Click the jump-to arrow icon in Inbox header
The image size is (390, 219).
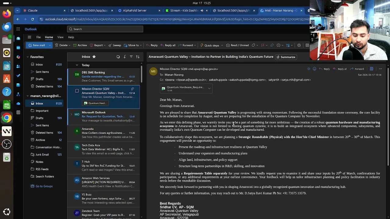point(125,57)
